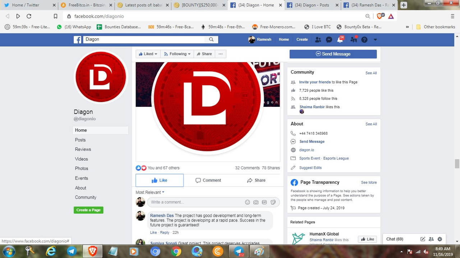Open the Messenger icon in the top bar
The image size is (460, 258).
point(329,39)
